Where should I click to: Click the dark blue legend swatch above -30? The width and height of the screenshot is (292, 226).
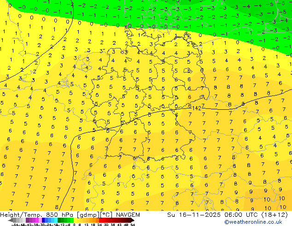(43, 220)
